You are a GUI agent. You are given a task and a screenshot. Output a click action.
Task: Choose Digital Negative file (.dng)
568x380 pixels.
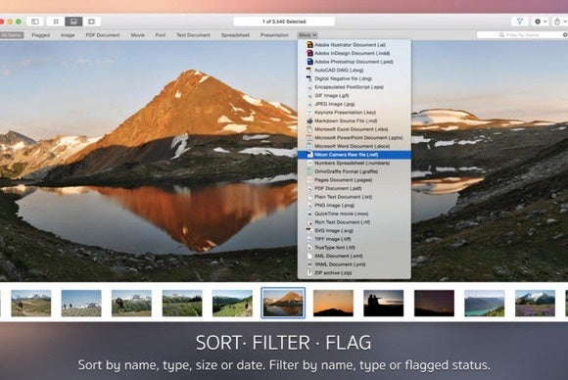[355, 78]
